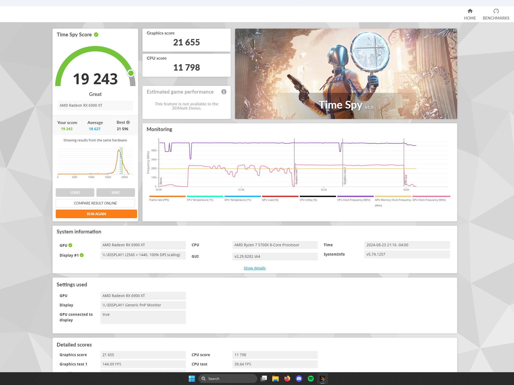Click the DISPLAY1 Generic PnP Monitor field
This screenshot has height=385, width=514.
pos(143,305)
